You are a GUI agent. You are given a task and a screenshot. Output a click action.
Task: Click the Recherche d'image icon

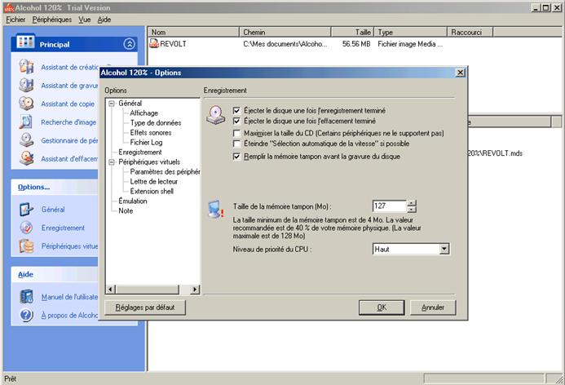(26, 122)
